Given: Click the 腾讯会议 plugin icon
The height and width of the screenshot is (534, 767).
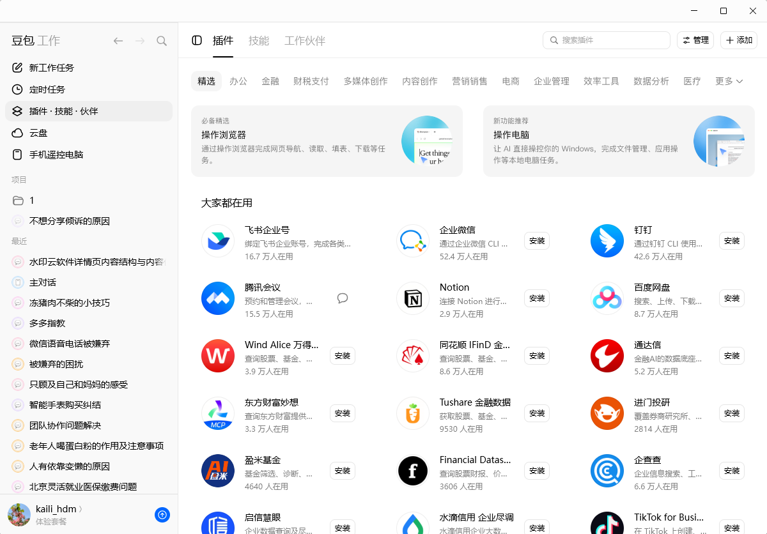Looking at the screenshot, I should click(x=218, y=298).
